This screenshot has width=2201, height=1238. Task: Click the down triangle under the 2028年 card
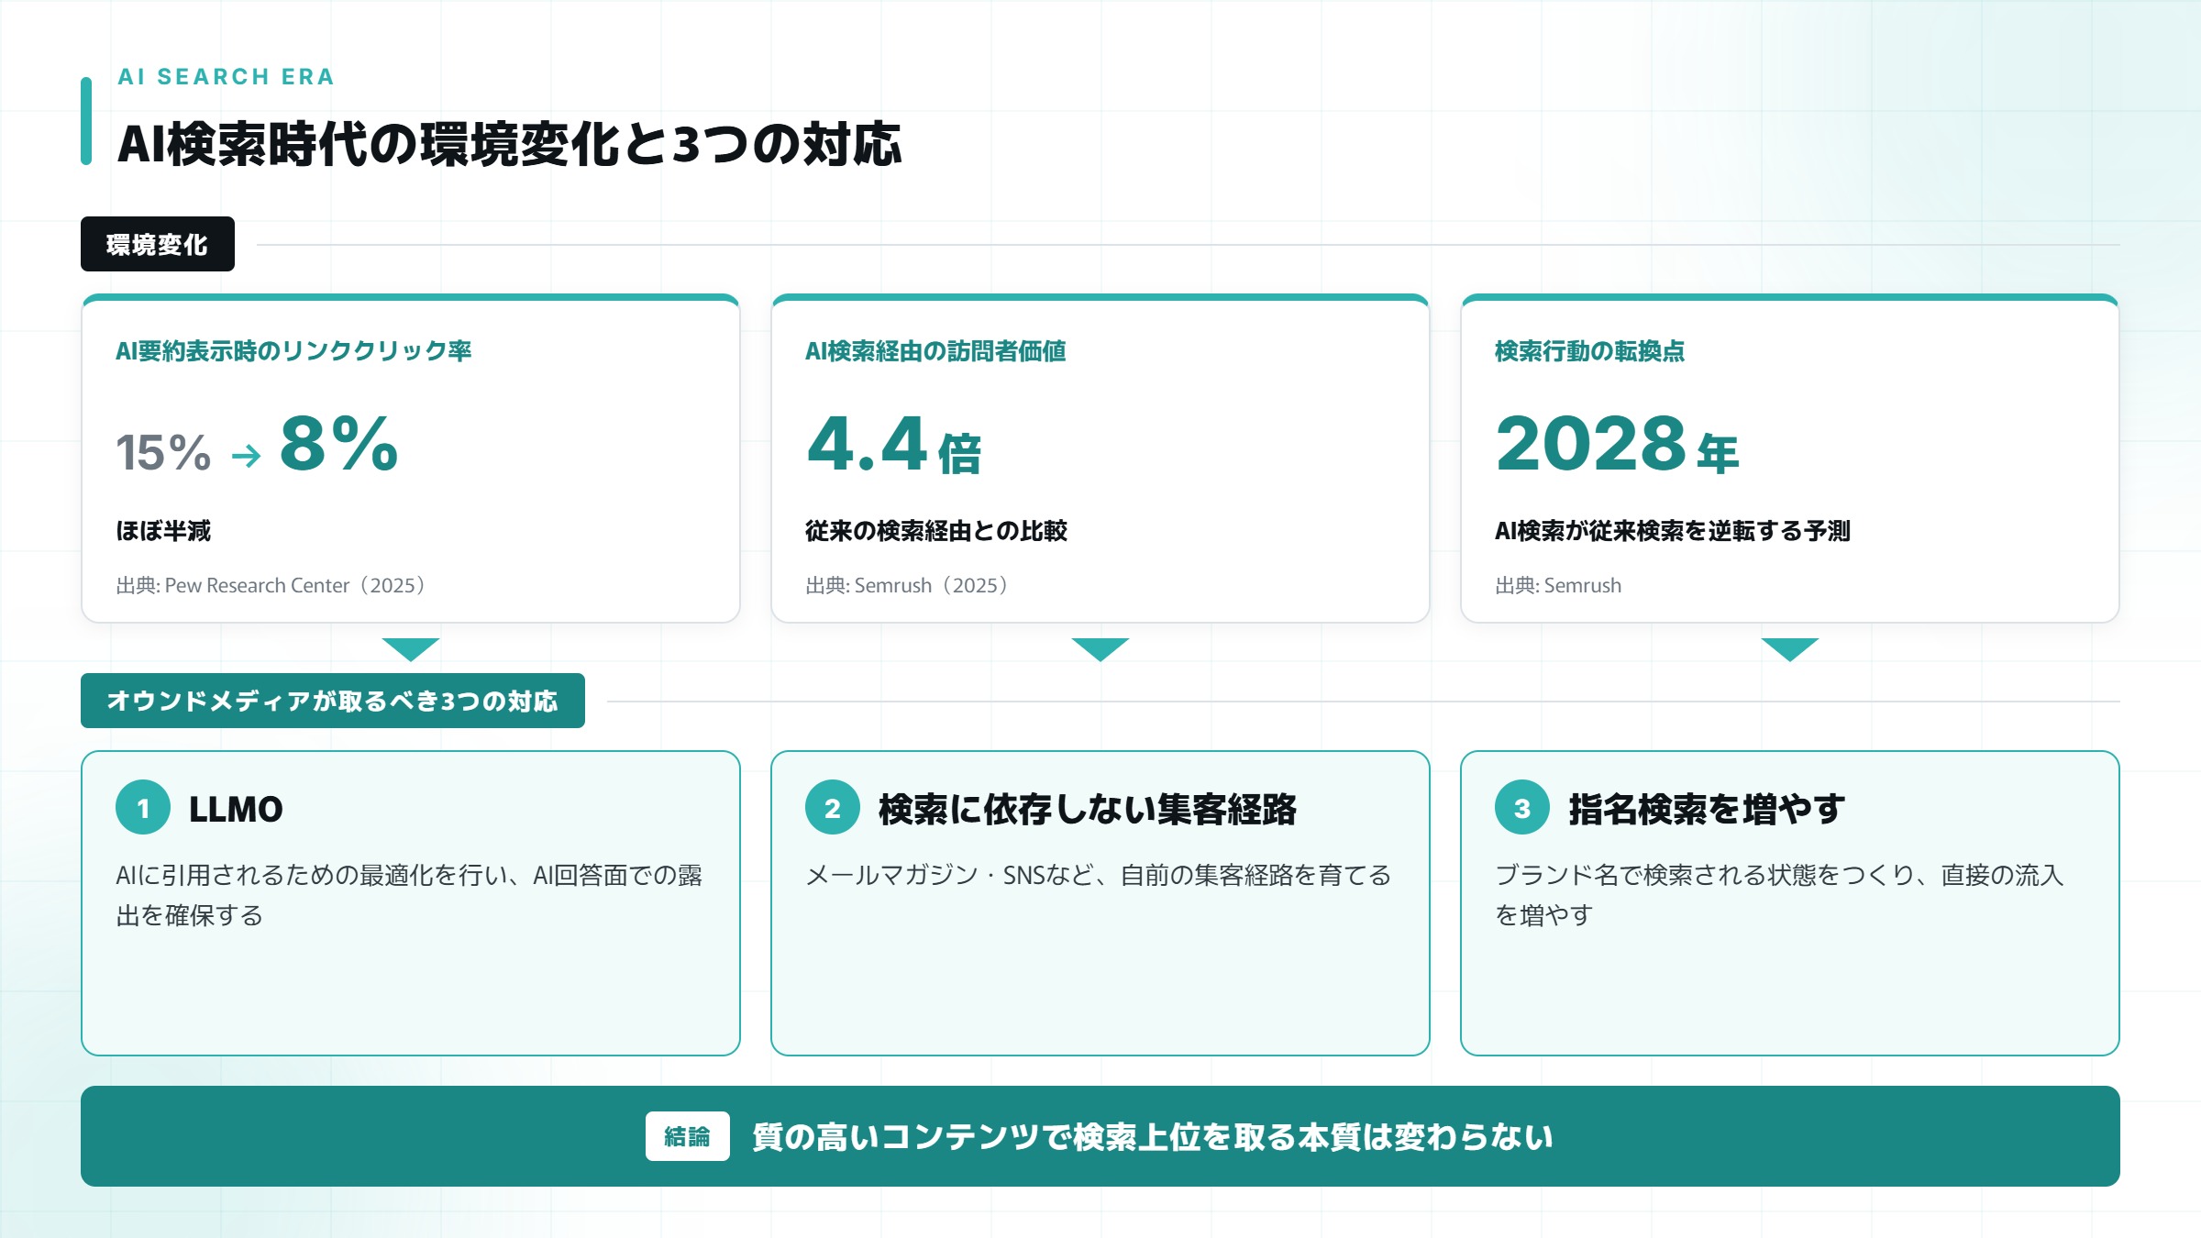(x=1790, y=649)
